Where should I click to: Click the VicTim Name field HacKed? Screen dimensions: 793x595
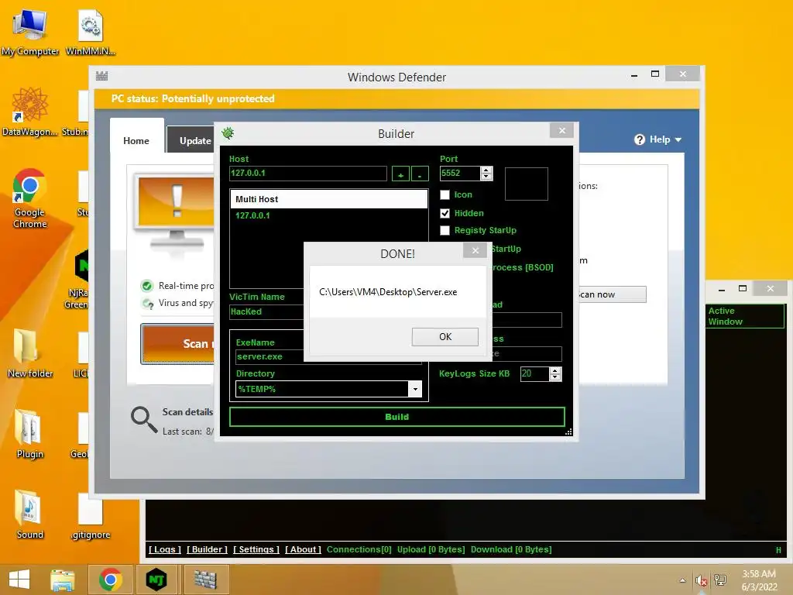[266, 311]
